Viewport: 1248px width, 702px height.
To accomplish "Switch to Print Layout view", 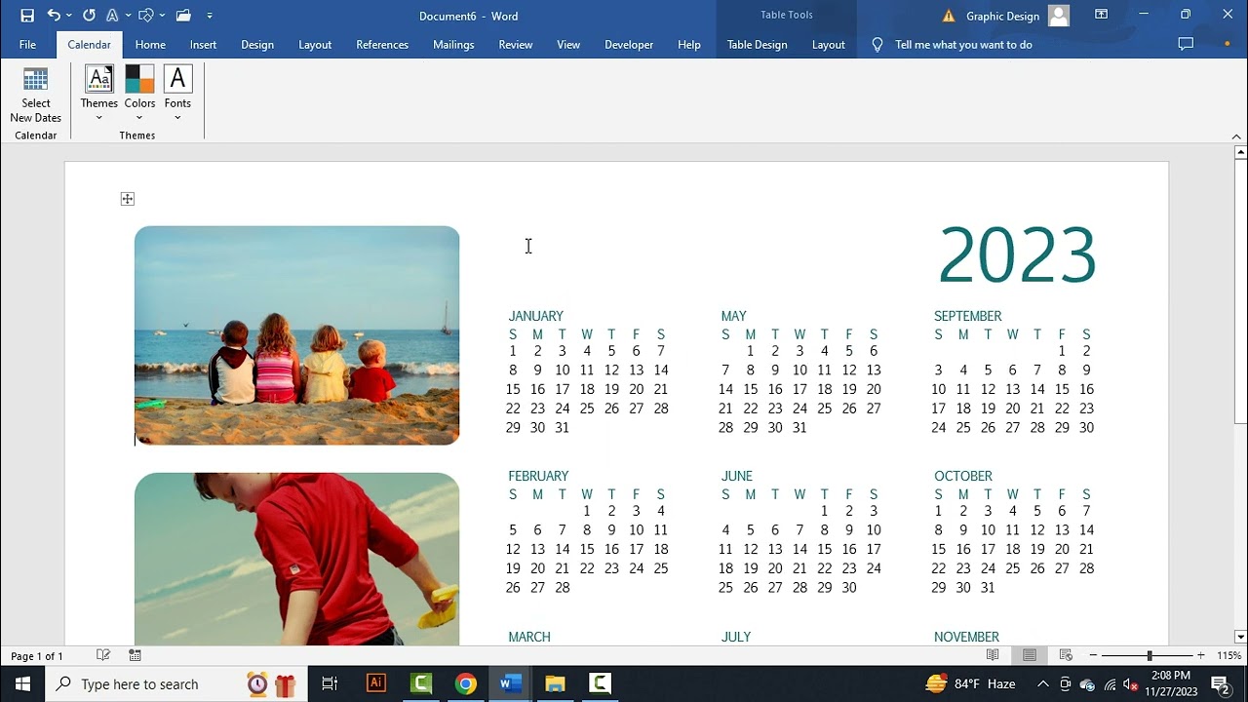I will 1029,655.
